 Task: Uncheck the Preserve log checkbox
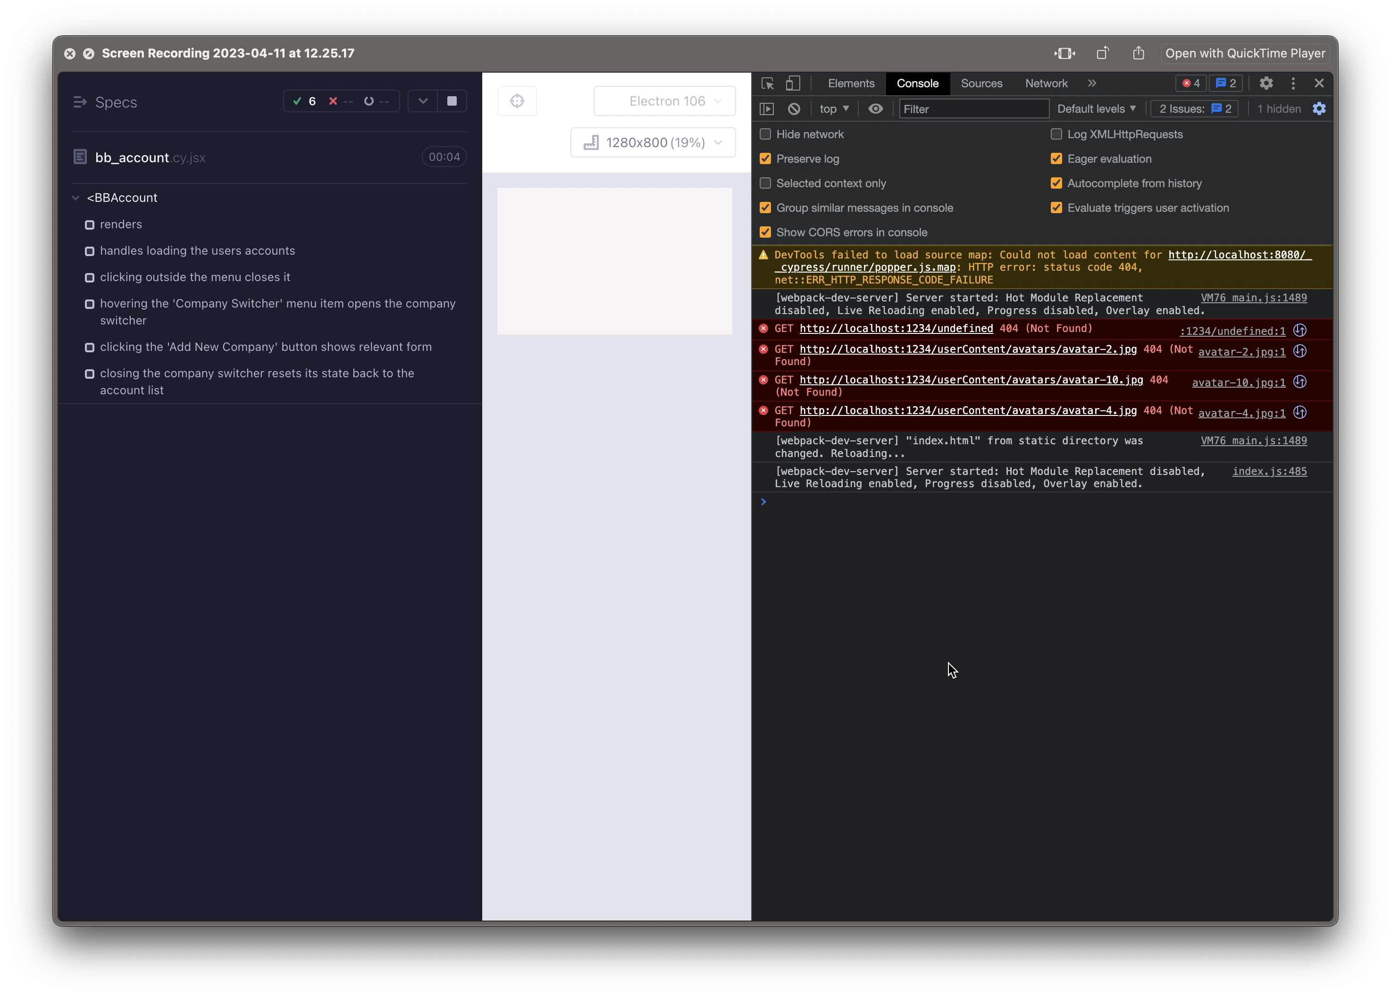(765, 159)
